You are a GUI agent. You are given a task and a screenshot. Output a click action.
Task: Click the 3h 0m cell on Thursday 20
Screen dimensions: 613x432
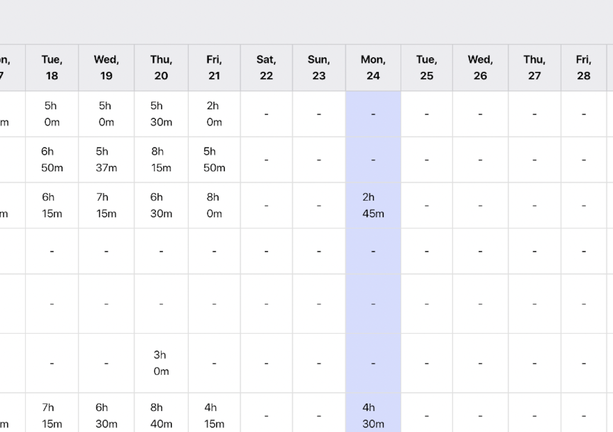(x=161, y=363)
